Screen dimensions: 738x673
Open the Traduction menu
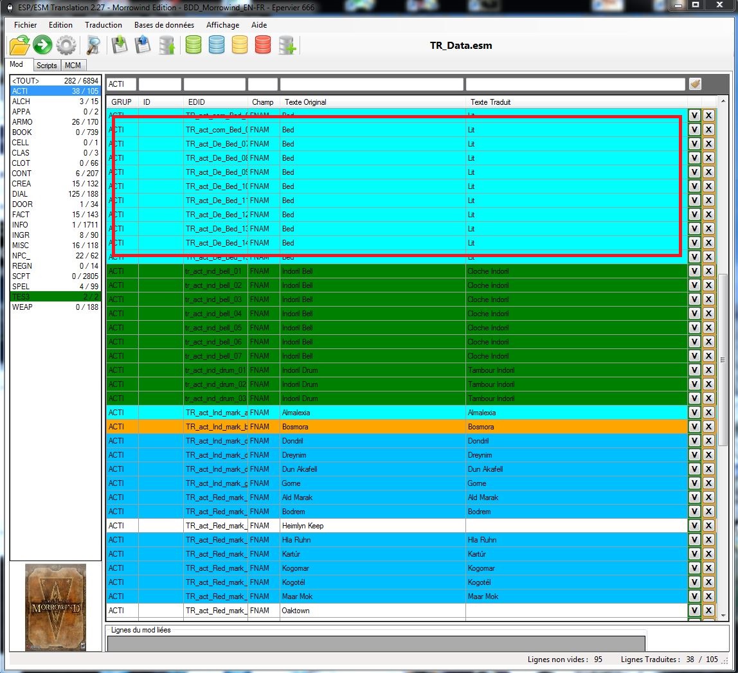coord(103,25)
